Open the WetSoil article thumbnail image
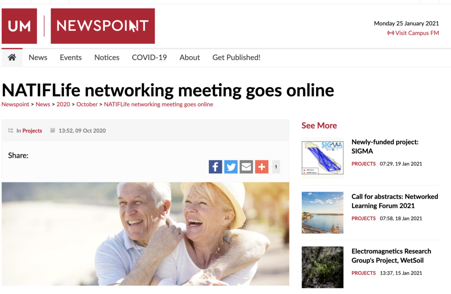This screenshot has height=294, width=451. coord(322,267)
